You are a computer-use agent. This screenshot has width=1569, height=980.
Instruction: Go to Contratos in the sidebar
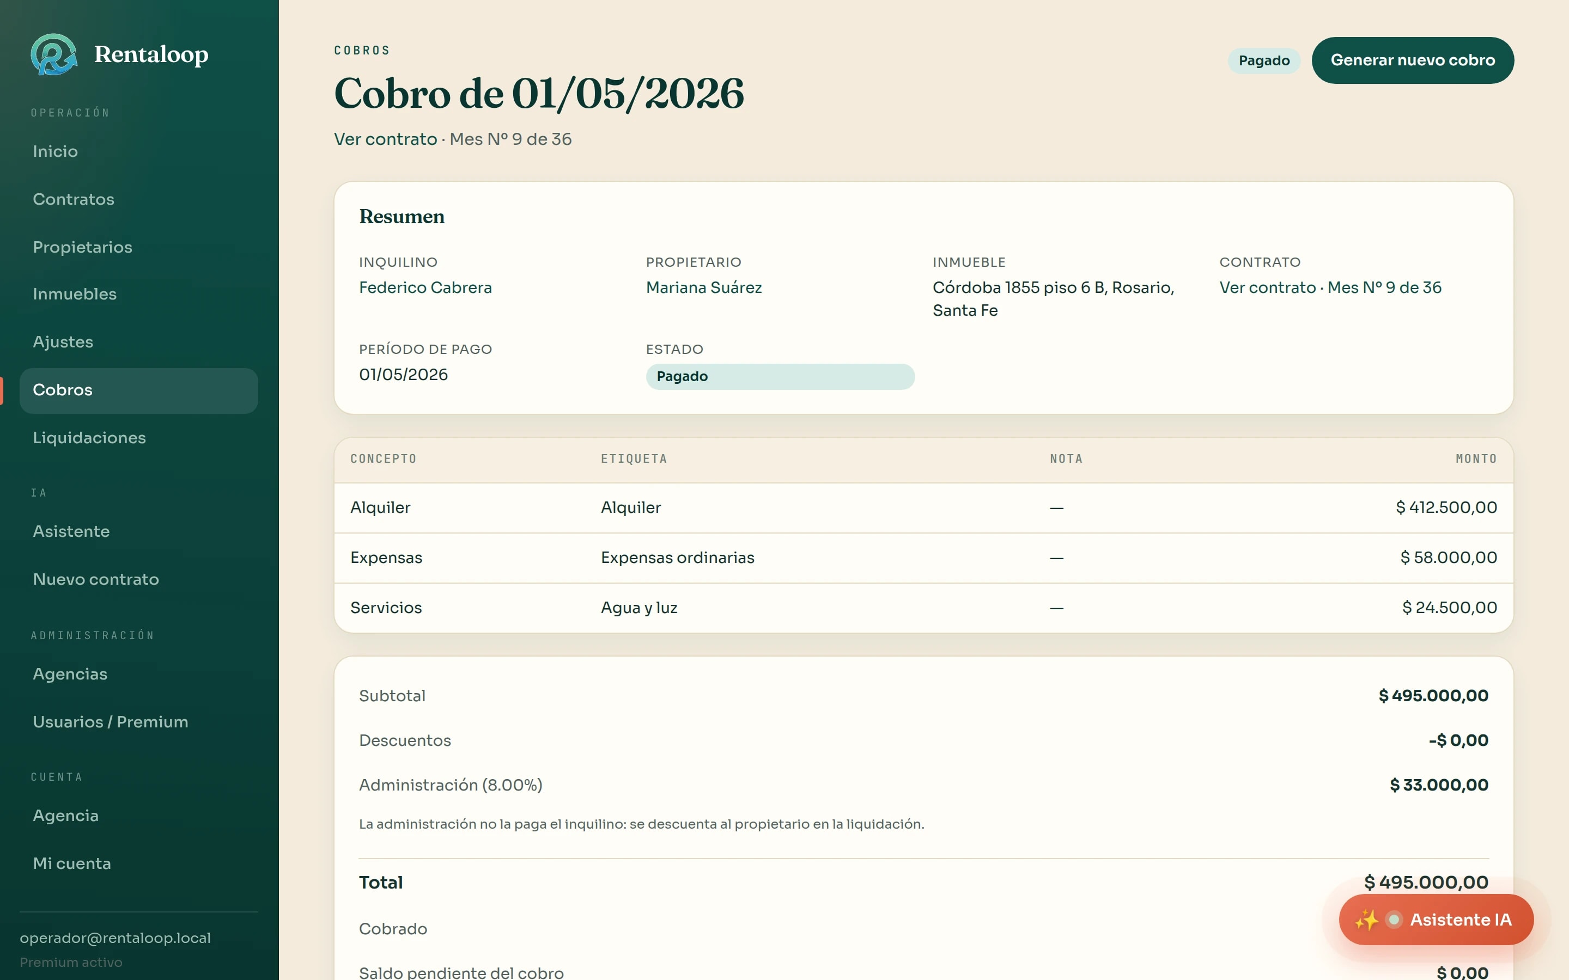click(139, 199)
